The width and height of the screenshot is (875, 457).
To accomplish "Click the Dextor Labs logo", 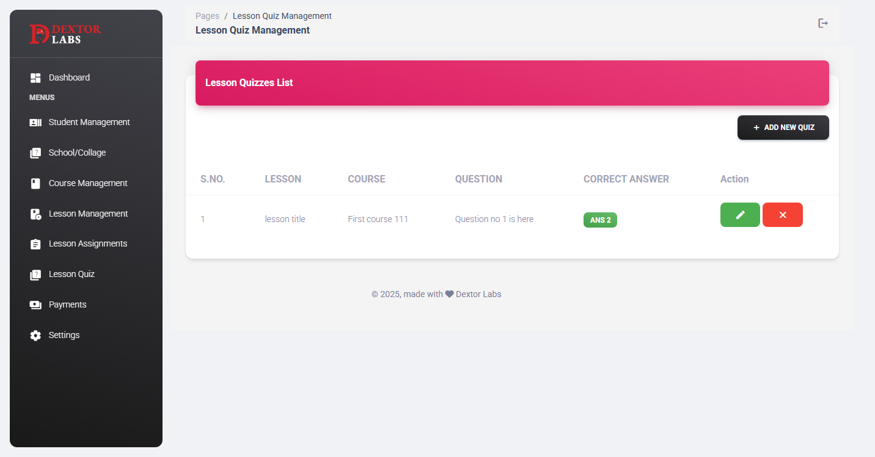I will (65, 34).
